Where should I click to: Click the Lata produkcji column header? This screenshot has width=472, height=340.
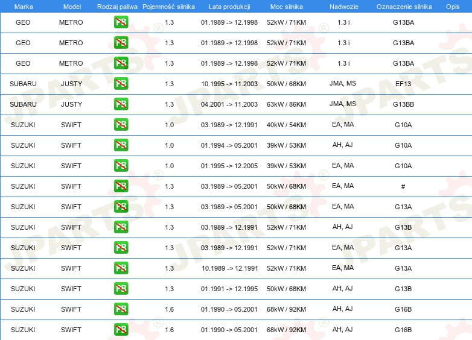229,7
